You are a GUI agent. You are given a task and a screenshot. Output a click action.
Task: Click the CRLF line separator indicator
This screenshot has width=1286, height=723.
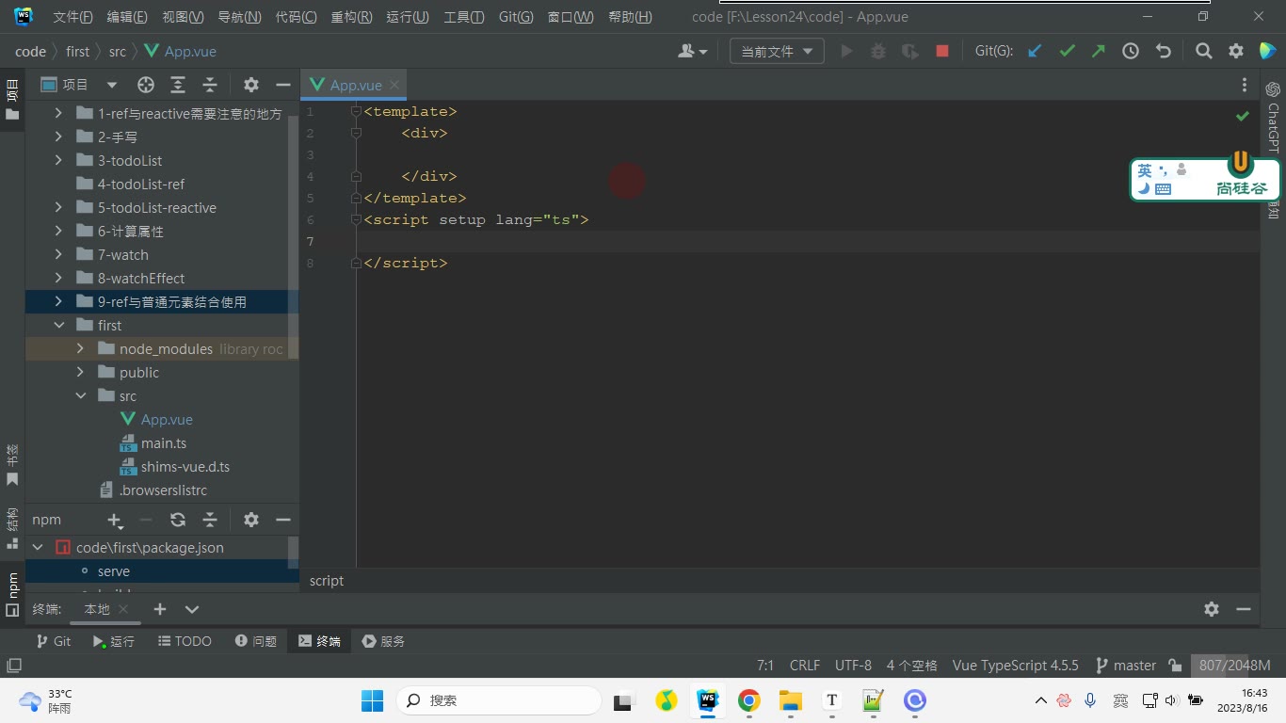click(805, 665)
